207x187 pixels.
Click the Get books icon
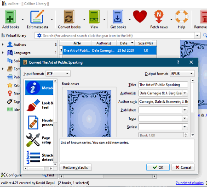(118, 17)
